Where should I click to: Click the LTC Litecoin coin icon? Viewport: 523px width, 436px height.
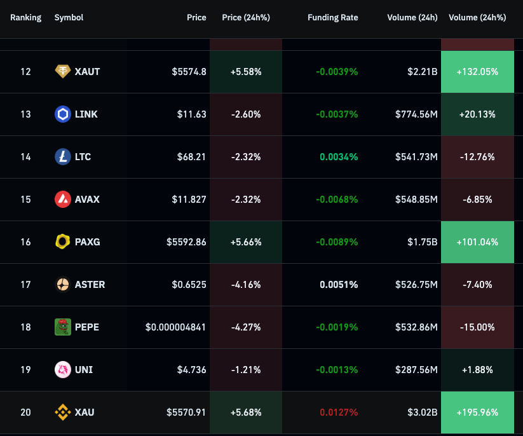point(63,157)
